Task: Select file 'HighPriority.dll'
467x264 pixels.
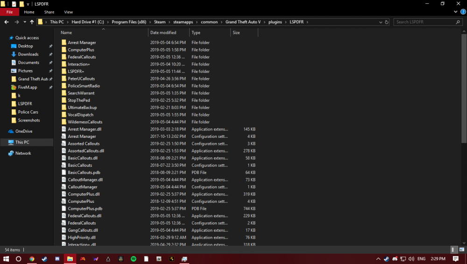Action: click(x=82, y=238)
